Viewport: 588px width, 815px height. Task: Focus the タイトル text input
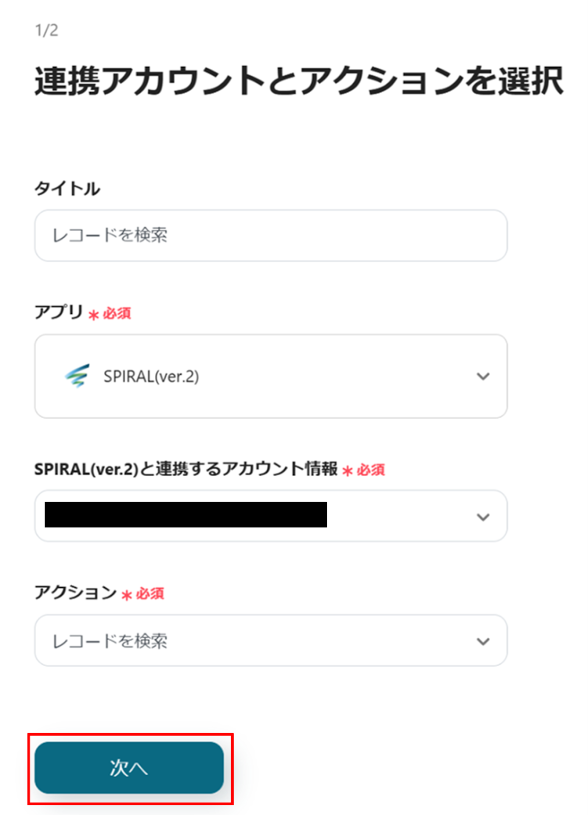pos(271,235)
